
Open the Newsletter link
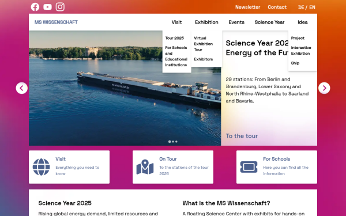click(x=247, y=7)
